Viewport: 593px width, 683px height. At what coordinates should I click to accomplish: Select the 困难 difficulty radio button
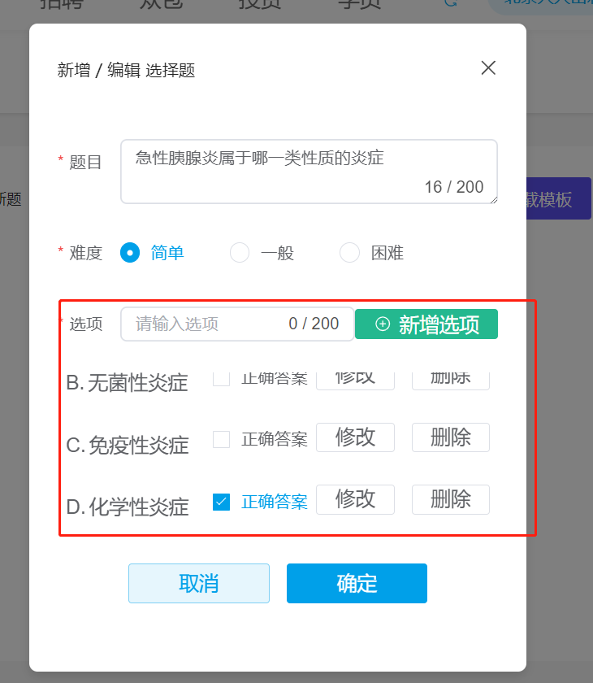click(349, 253)
